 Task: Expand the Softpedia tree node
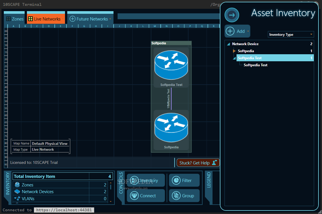point(234,51)
